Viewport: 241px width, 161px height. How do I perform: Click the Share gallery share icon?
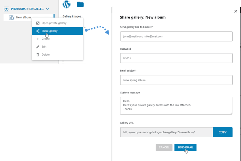[38, 31]
